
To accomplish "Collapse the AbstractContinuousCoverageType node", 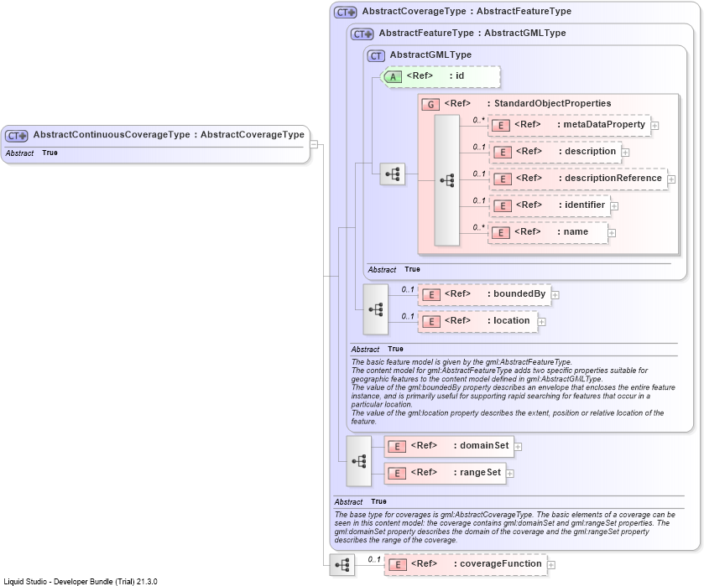I will [x=315, y=144].
